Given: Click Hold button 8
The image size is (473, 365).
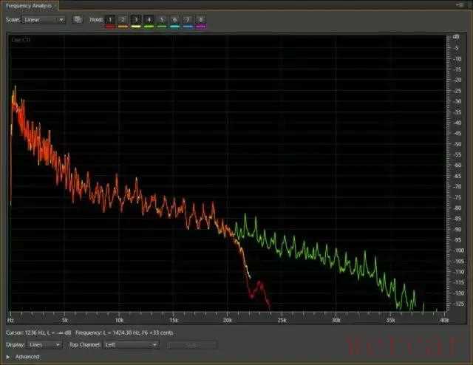Looking at the screenshot, I should pos(201,19).
